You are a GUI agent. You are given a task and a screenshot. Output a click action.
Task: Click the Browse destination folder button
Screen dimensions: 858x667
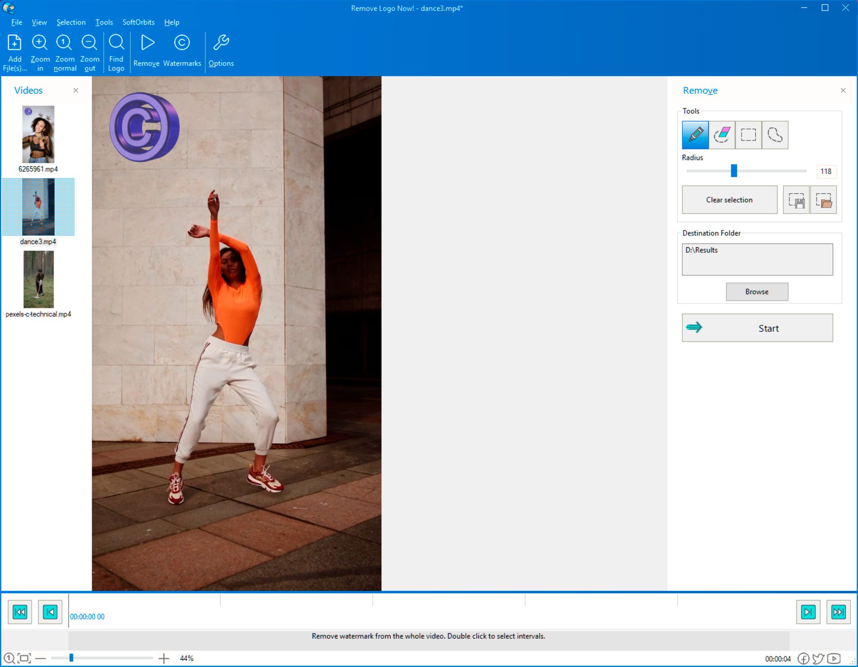[x=757, y=292]
